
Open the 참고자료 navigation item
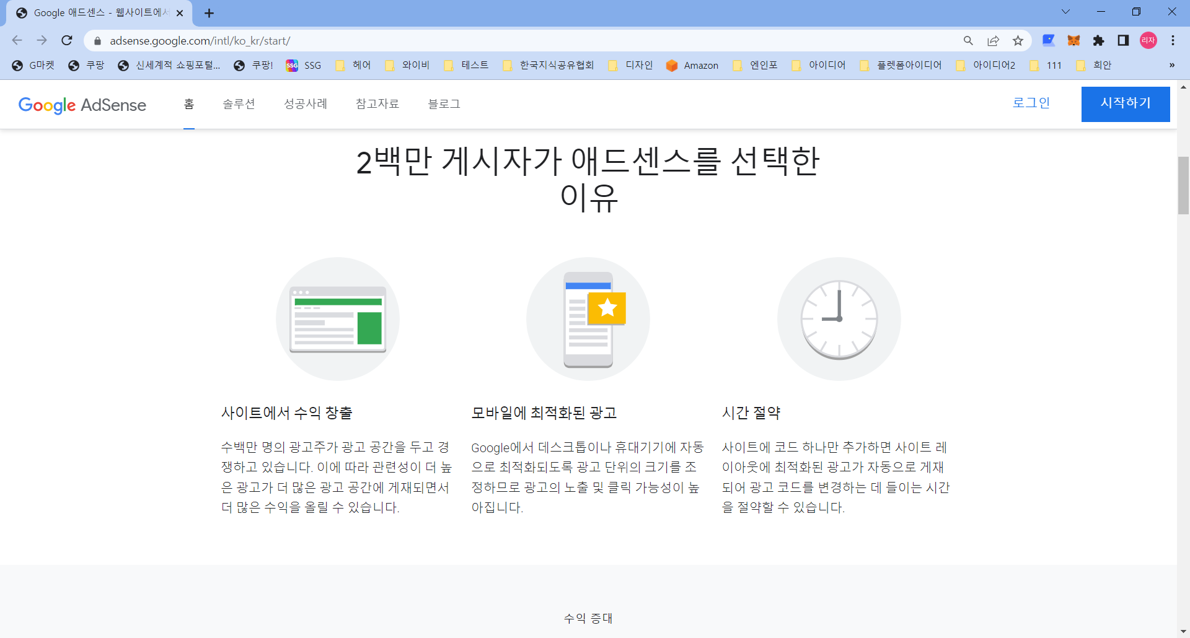377,103
